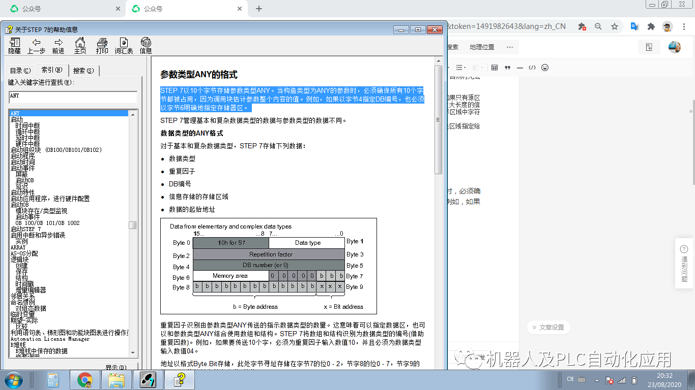This screenshot has width=695, height=390.
Task: Click the zoom magnifier icon in address bar
Action: pyautogui.click(x=598, y=26)
